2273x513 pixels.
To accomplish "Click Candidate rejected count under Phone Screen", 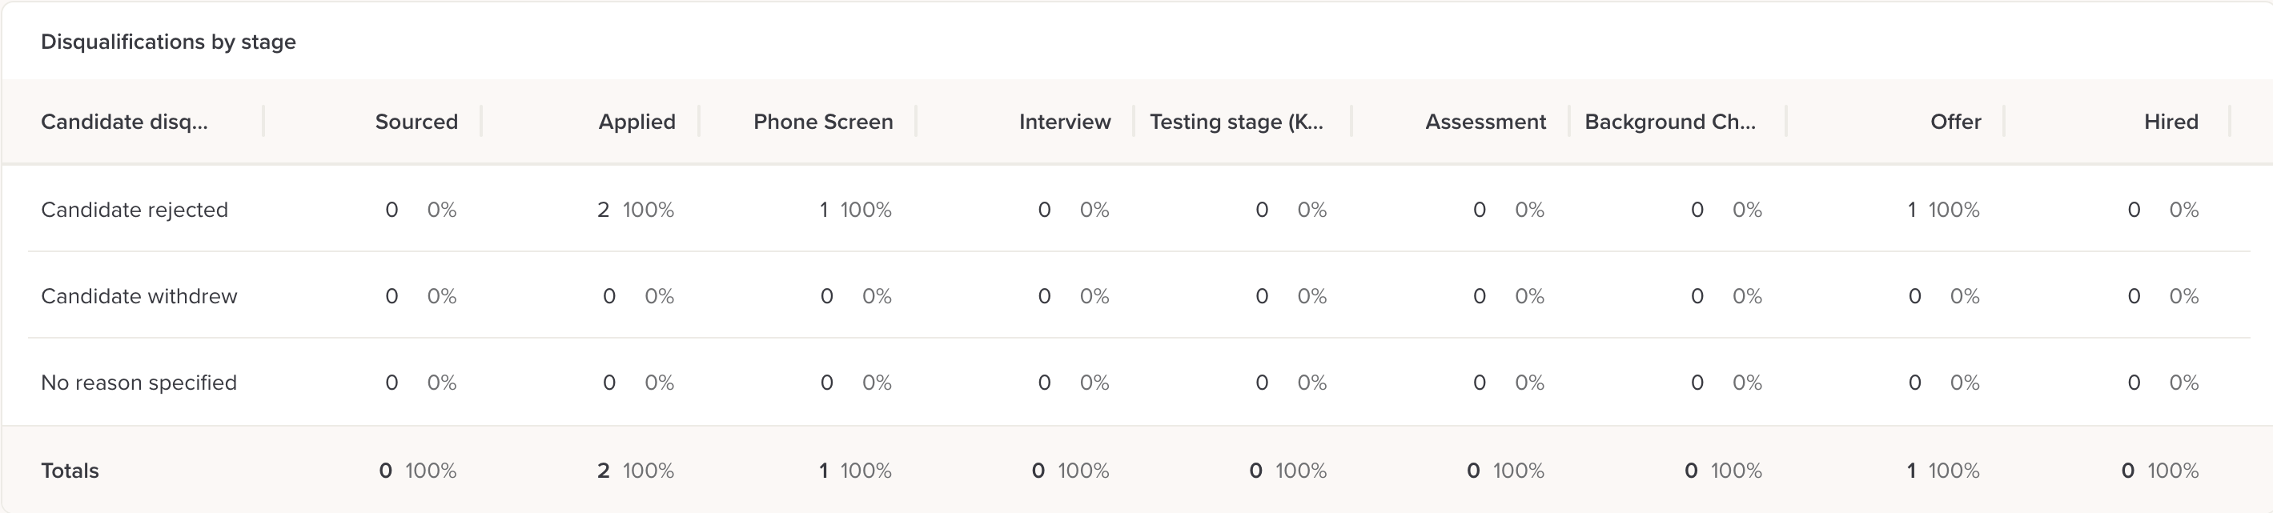I will [x=823, y=210].
